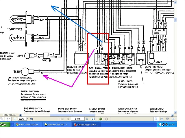Click the '12V4W' position bulb rating
The height and width of the screenshot is (138, 185).
click(x=20, y=55)
